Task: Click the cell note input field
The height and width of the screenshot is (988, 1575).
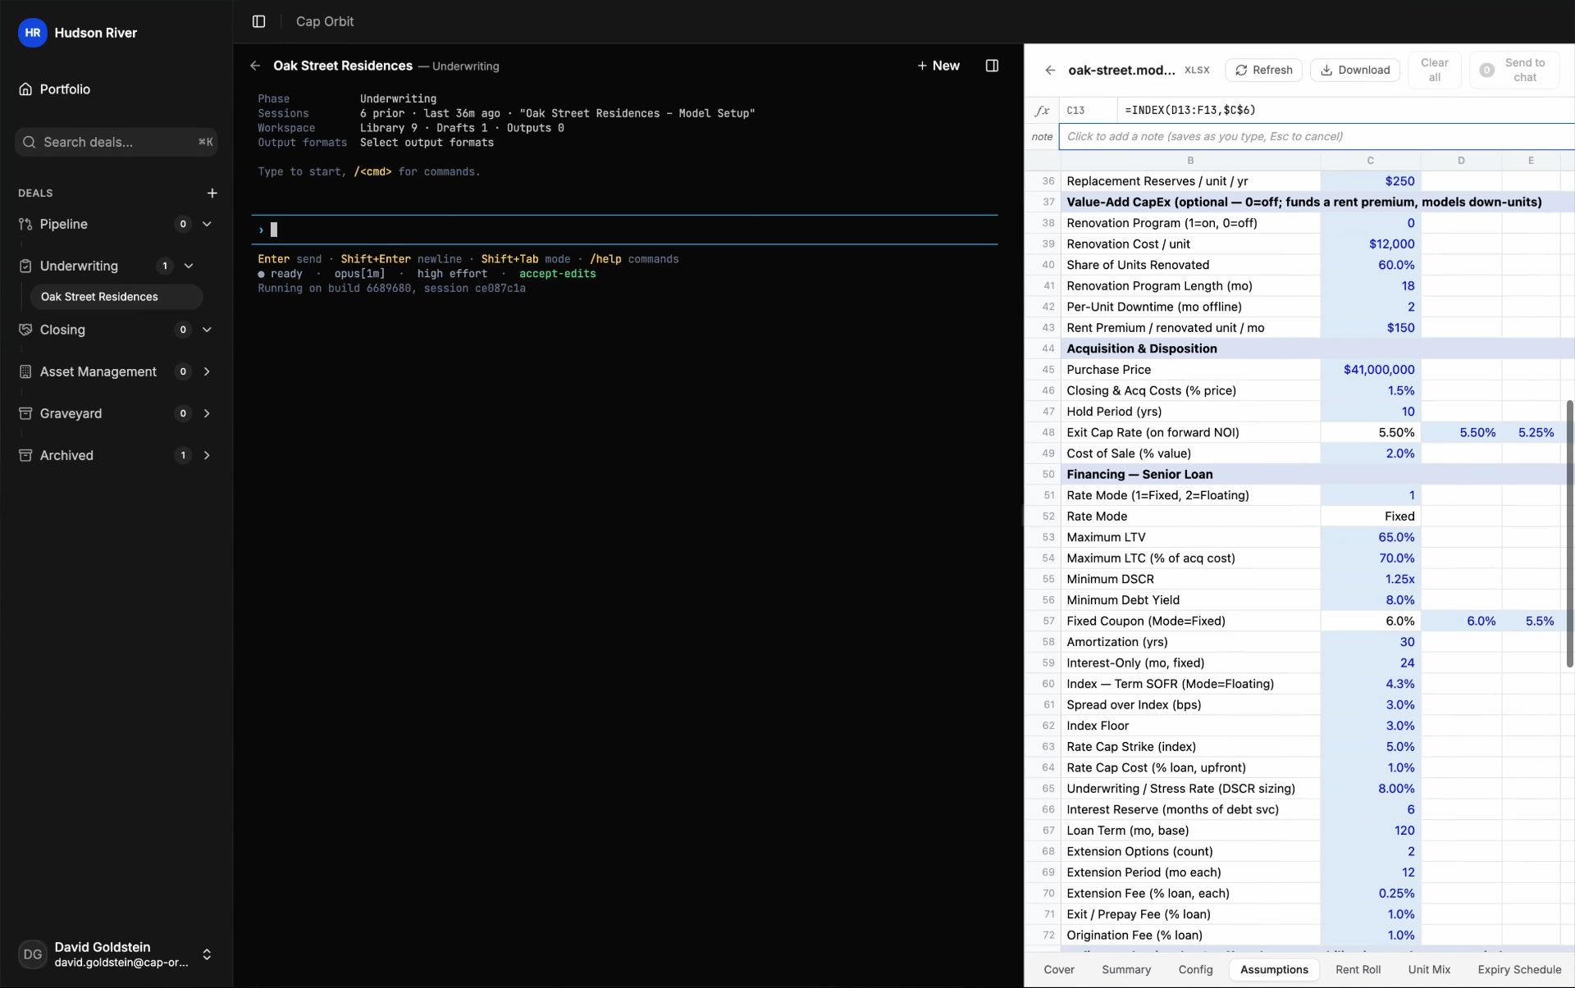Action: click(x=1316, y=136)
